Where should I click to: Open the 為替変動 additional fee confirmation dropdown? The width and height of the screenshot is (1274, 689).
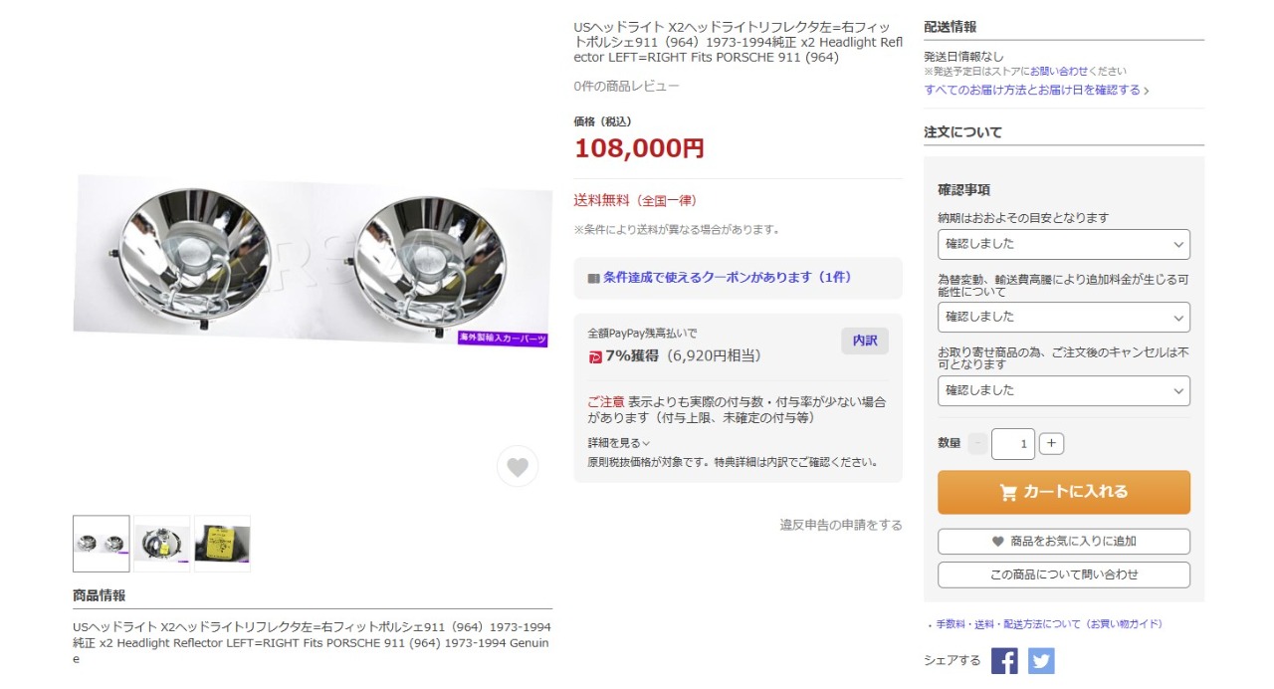(x=1064, y=317)
